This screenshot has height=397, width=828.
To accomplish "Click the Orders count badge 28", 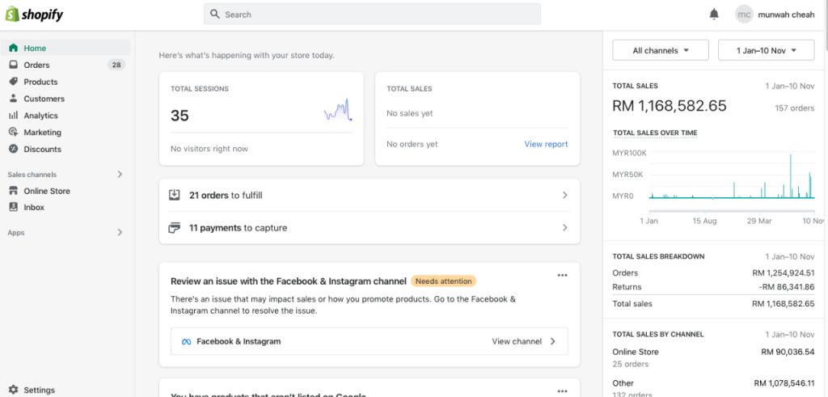I will click(116, 65).
